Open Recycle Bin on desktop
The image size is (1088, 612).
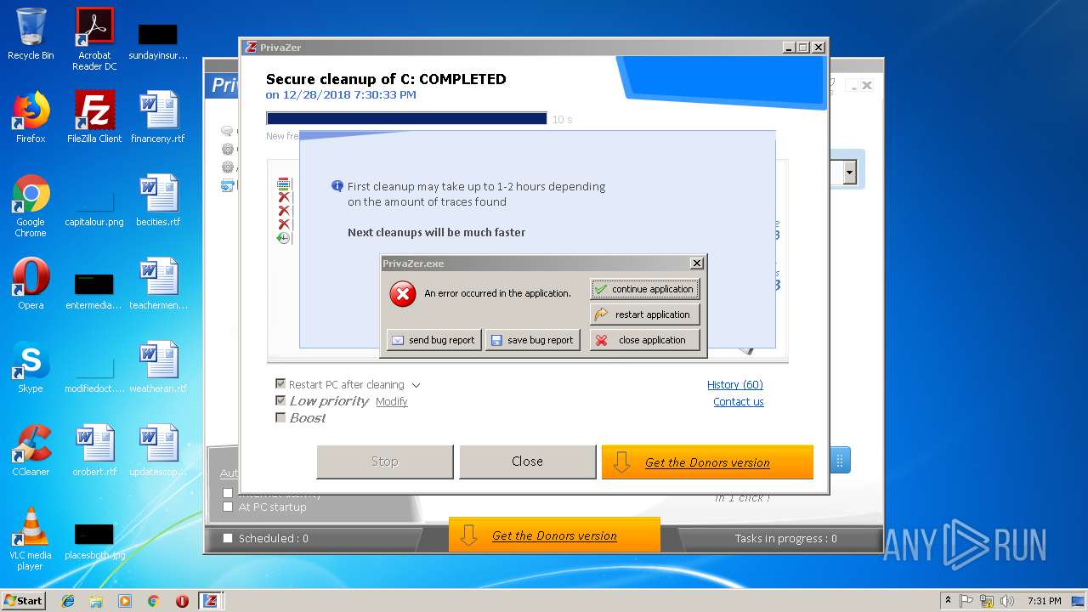coord(31,35)
